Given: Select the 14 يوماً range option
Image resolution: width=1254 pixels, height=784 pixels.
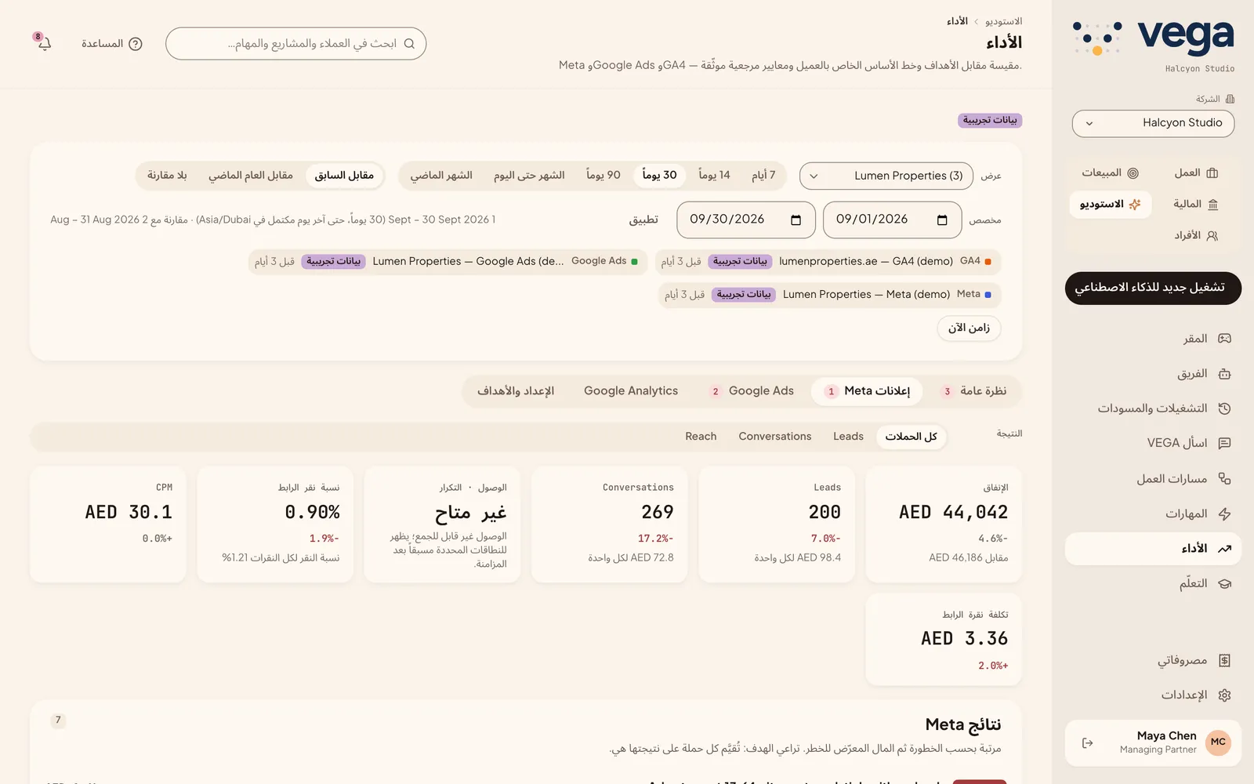Looking at the screenshot, I should tap(714, 176).
